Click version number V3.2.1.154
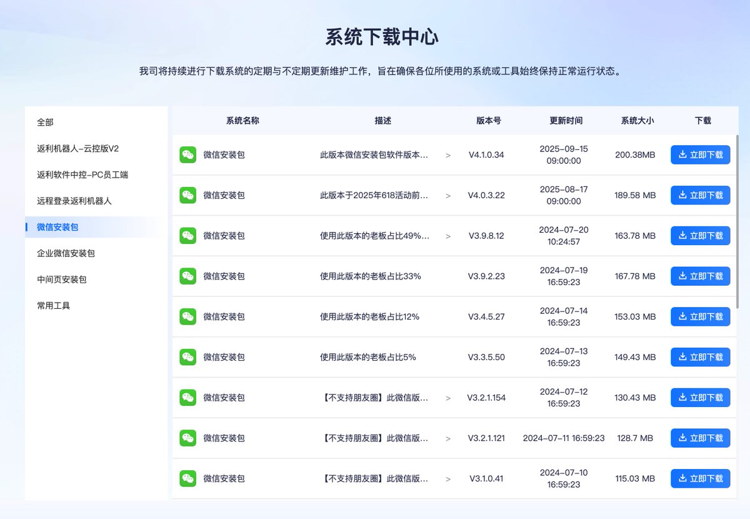This screenshot has width=750, height=519. click(x=486, y=398)
